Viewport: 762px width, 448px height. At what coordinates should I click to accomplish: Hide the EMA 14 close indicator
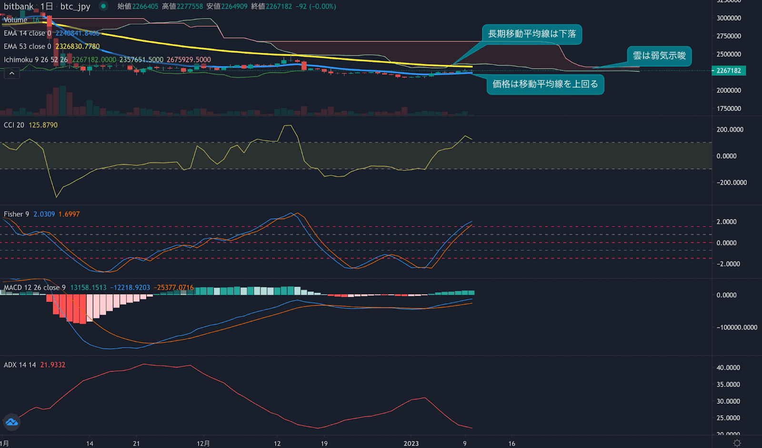click(26, 33)
